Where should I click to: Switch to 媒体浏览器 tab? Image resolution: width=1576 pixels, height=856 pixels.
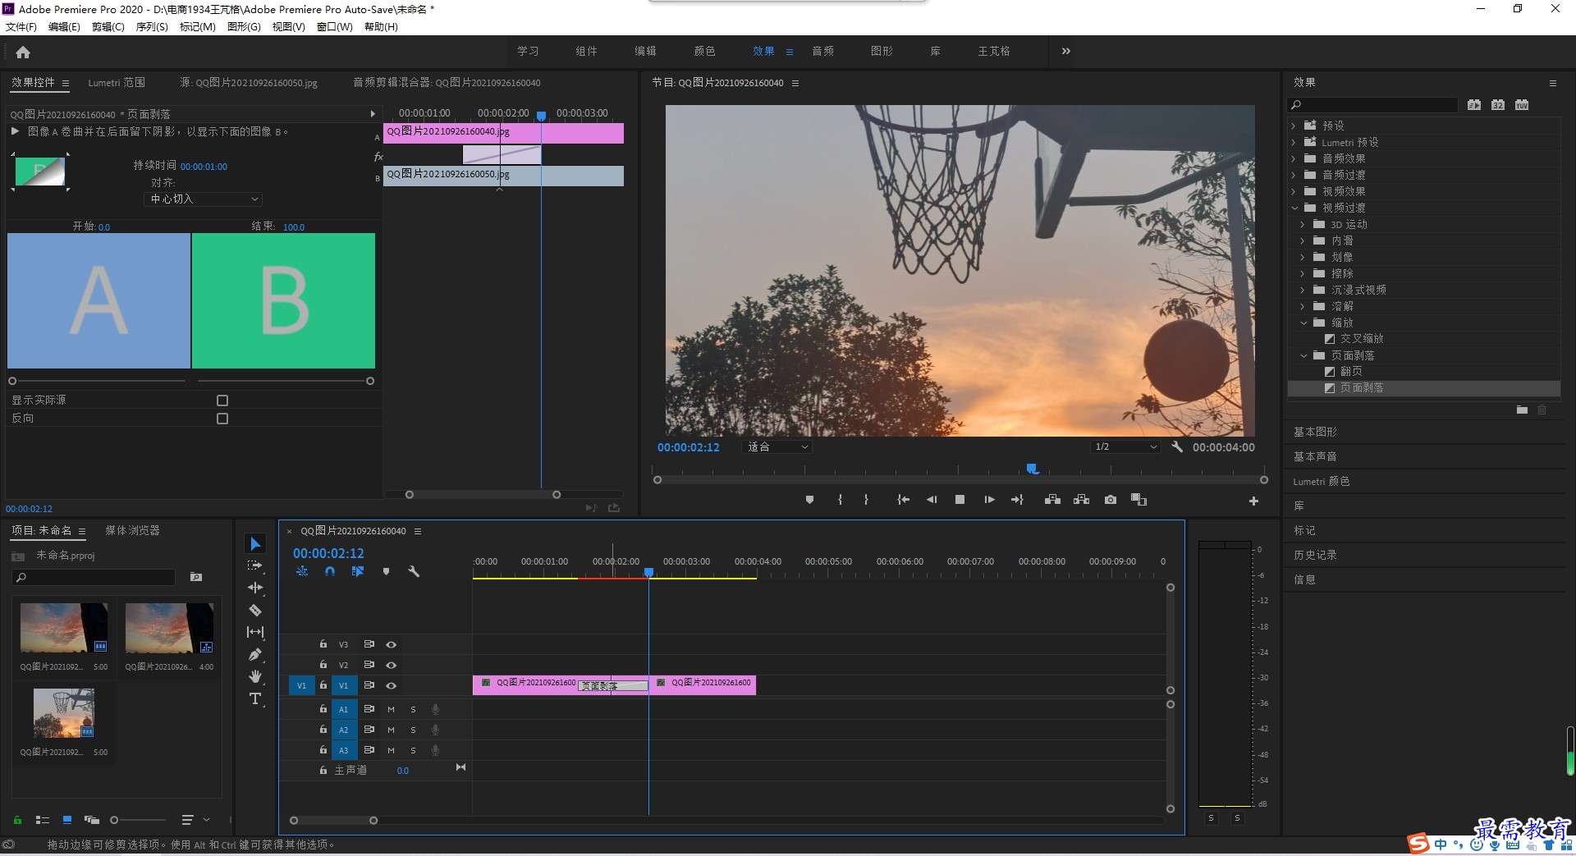coord(132,531)
